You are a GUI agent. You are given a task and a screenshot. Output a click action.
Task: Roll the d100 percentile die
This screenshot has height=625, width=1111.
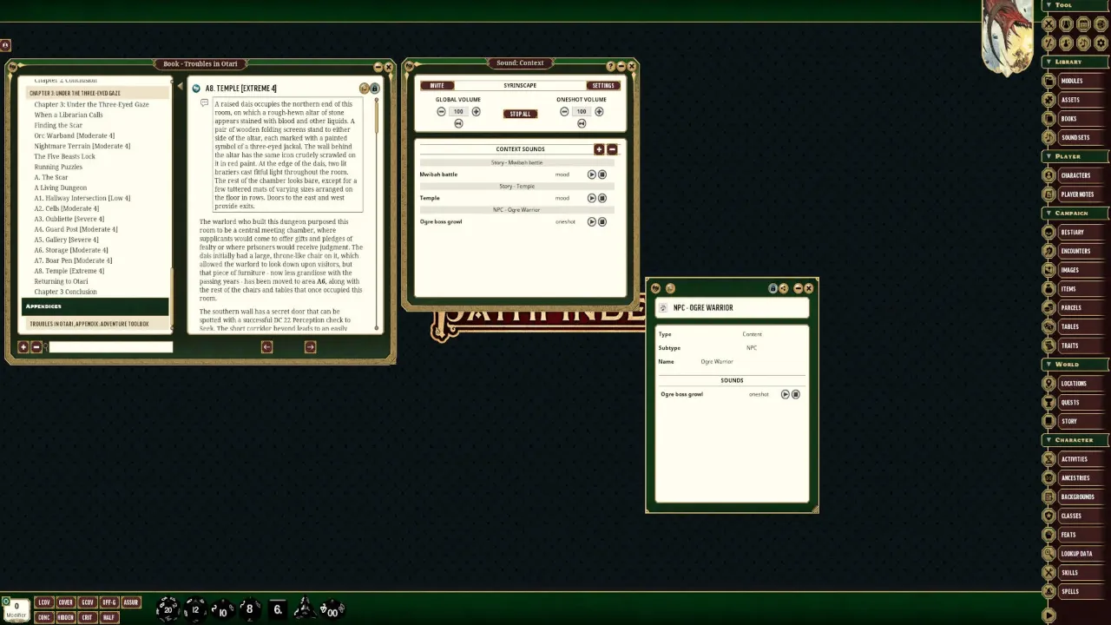(x=331, y=610)
